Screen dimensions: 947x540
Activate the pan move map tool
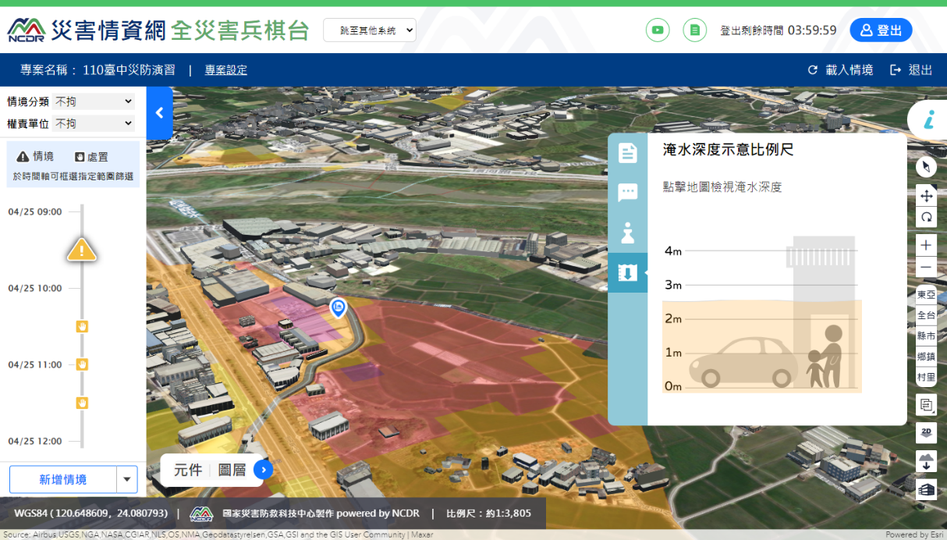(x=926, y=196)
